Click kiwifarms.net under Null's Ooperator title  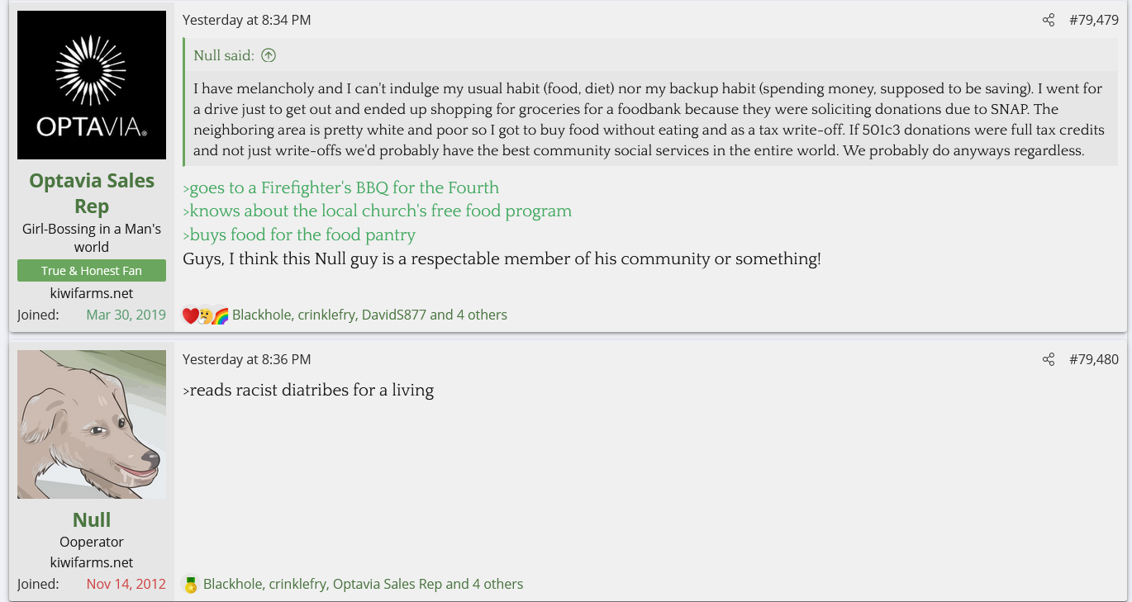(92, 562)
